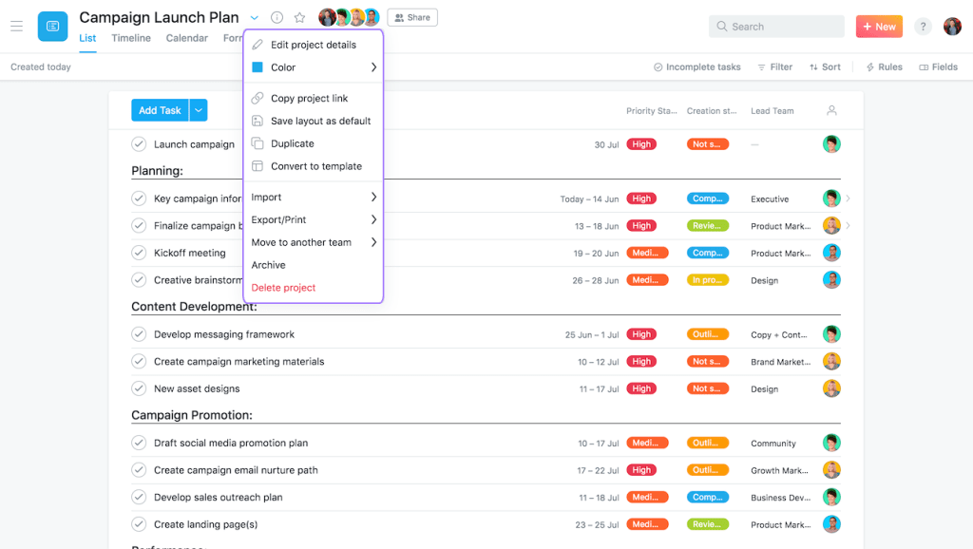This screenshot has width=973, height=549.
Task: Click the Share button
Action: [x=412, y=17]
